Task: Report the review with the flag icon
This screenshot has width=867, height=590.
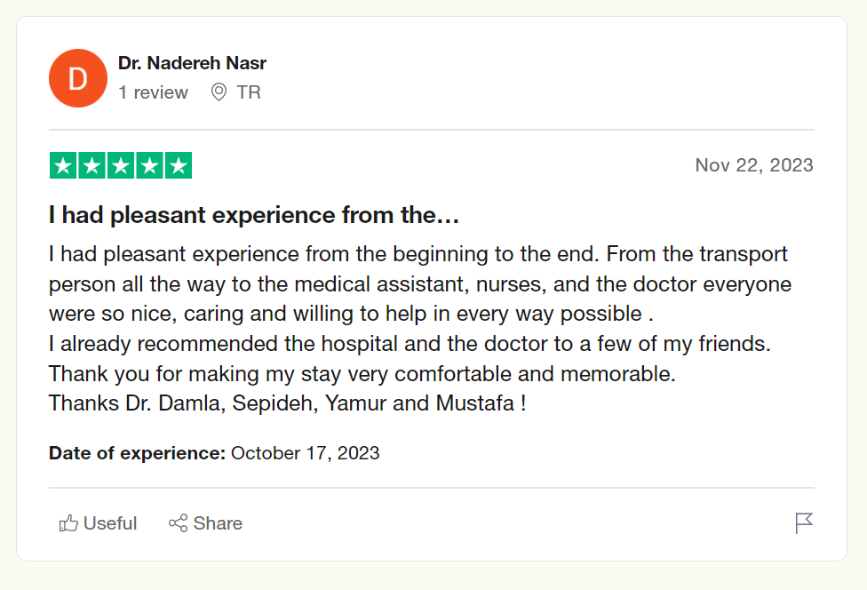Action: click(x=804, y=523)
